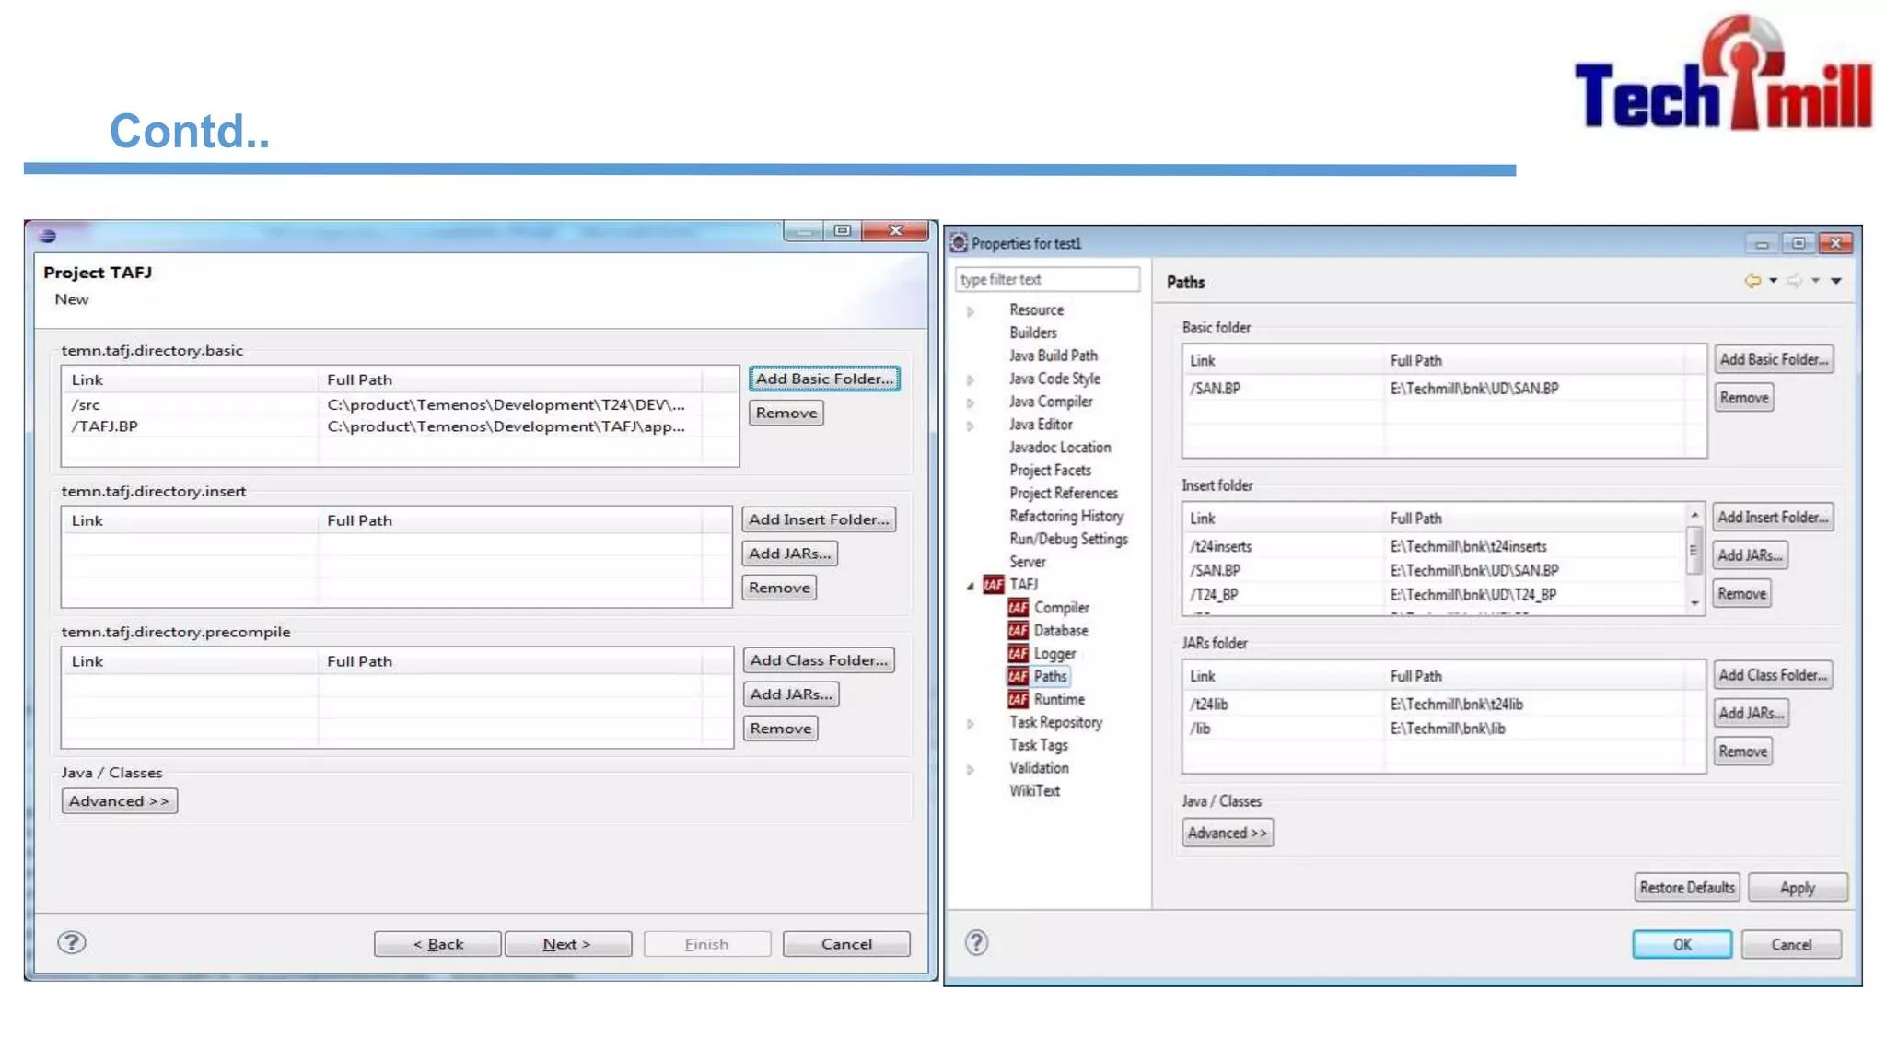Click the TAFJ Logger icon in tree

tap(1018, 654)
